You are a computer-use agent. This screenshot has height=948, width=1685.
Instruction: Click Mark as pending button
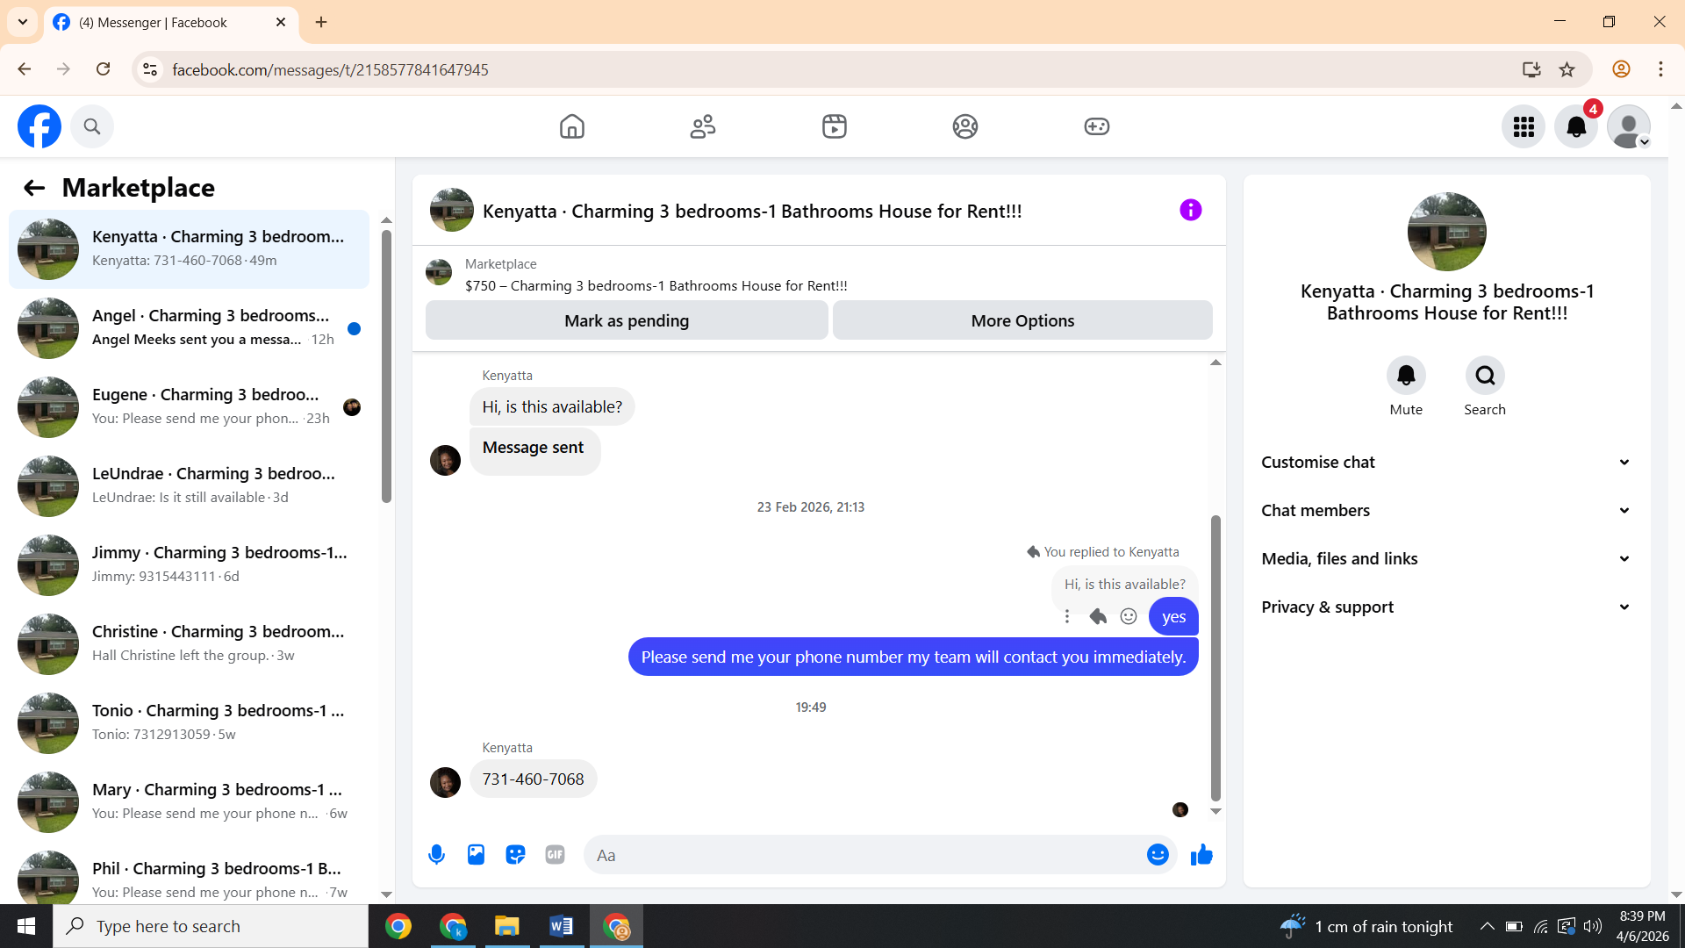click(x=627, y=321)
